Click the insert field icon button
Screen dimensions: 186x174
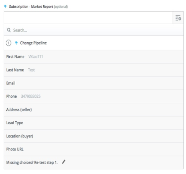pyautogui.click(x=178, y=18)
